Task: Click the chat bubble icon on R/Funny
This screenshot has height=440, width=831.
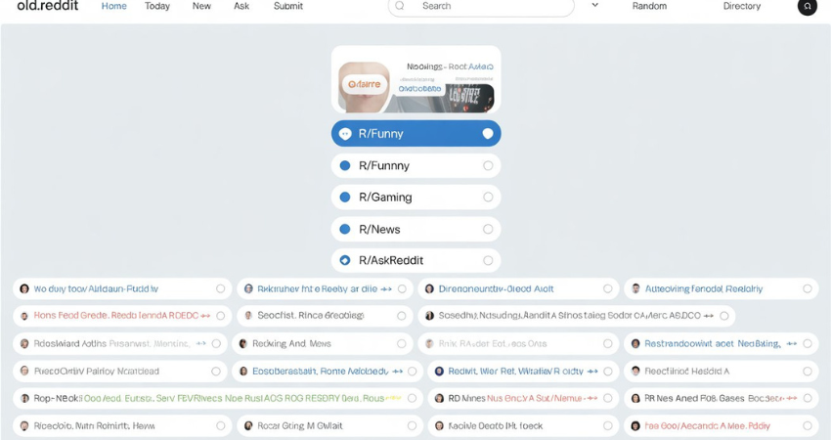Action: click(x=345, y=134)
